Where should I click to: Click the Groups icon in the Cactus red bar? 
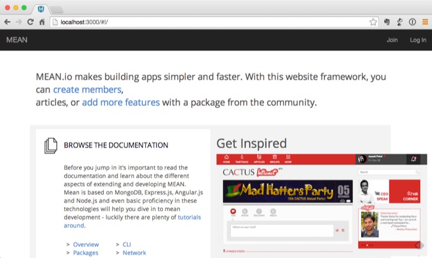pyautogui.click(x=274, y=159)
